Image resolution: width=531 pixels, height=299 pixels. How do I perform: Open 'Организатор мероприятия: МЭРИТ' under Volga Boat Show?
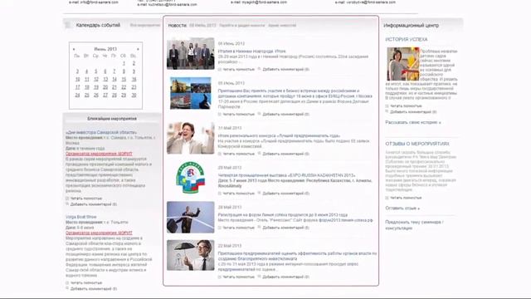99,233
